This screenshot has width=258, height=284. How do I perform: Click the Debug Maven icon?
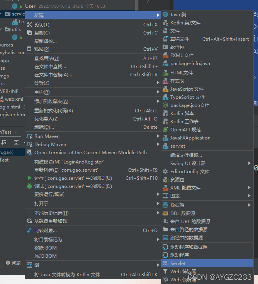[x=29, y=145]
